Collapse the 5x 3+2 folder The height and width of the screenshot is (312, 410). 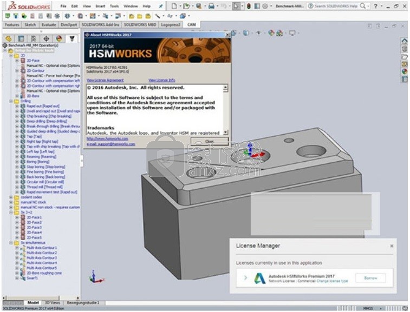(11, 213)
